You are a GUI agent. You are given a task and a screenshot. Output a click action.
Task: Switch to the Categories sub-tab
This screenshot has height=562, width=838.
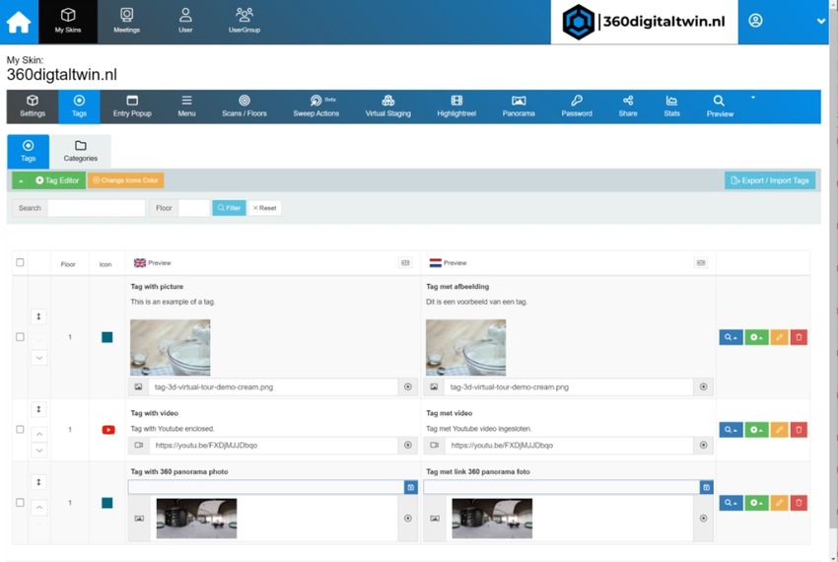(80, 151)
